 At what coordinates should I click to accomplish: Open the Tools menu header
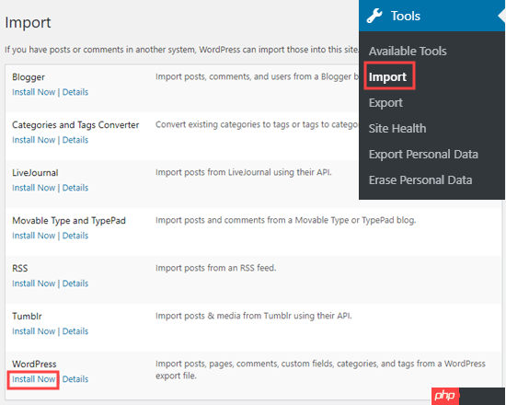tap(431, 16)
